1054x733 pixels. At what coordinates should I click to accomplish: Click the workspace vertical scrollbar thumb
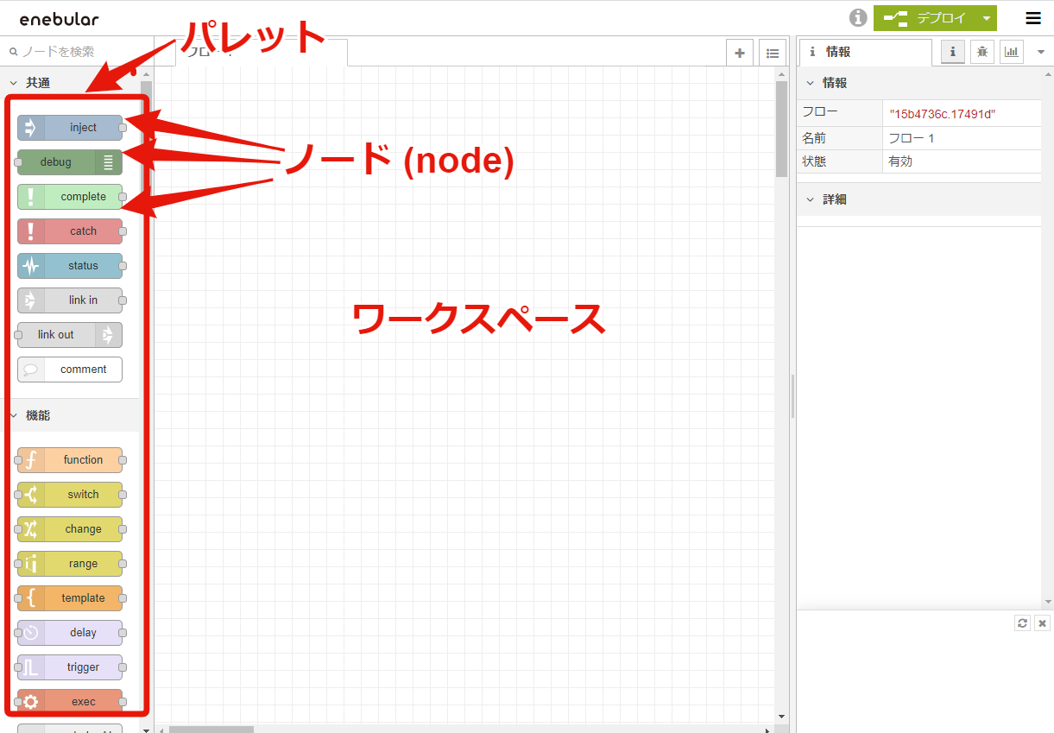coord(781,130)
